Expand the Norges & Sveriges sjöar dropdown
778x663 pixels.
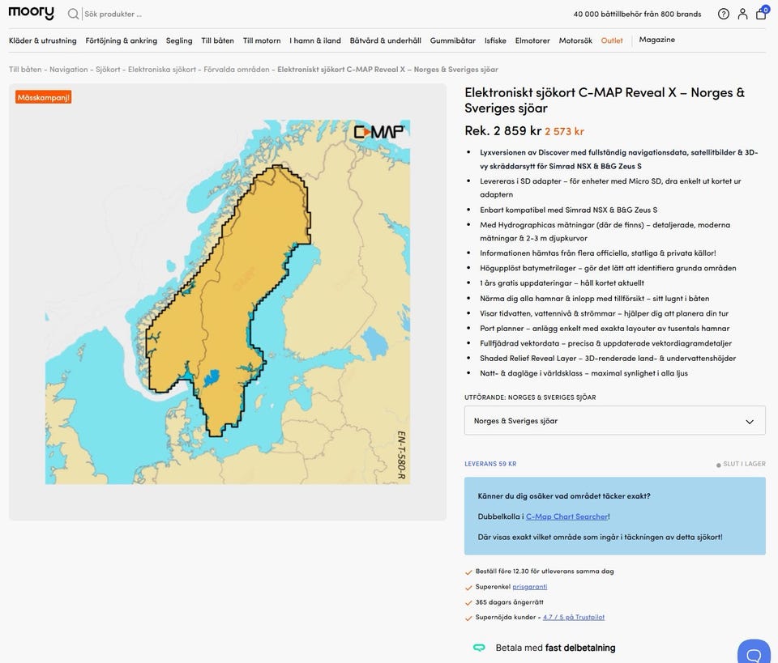click(x=615, y=421)
